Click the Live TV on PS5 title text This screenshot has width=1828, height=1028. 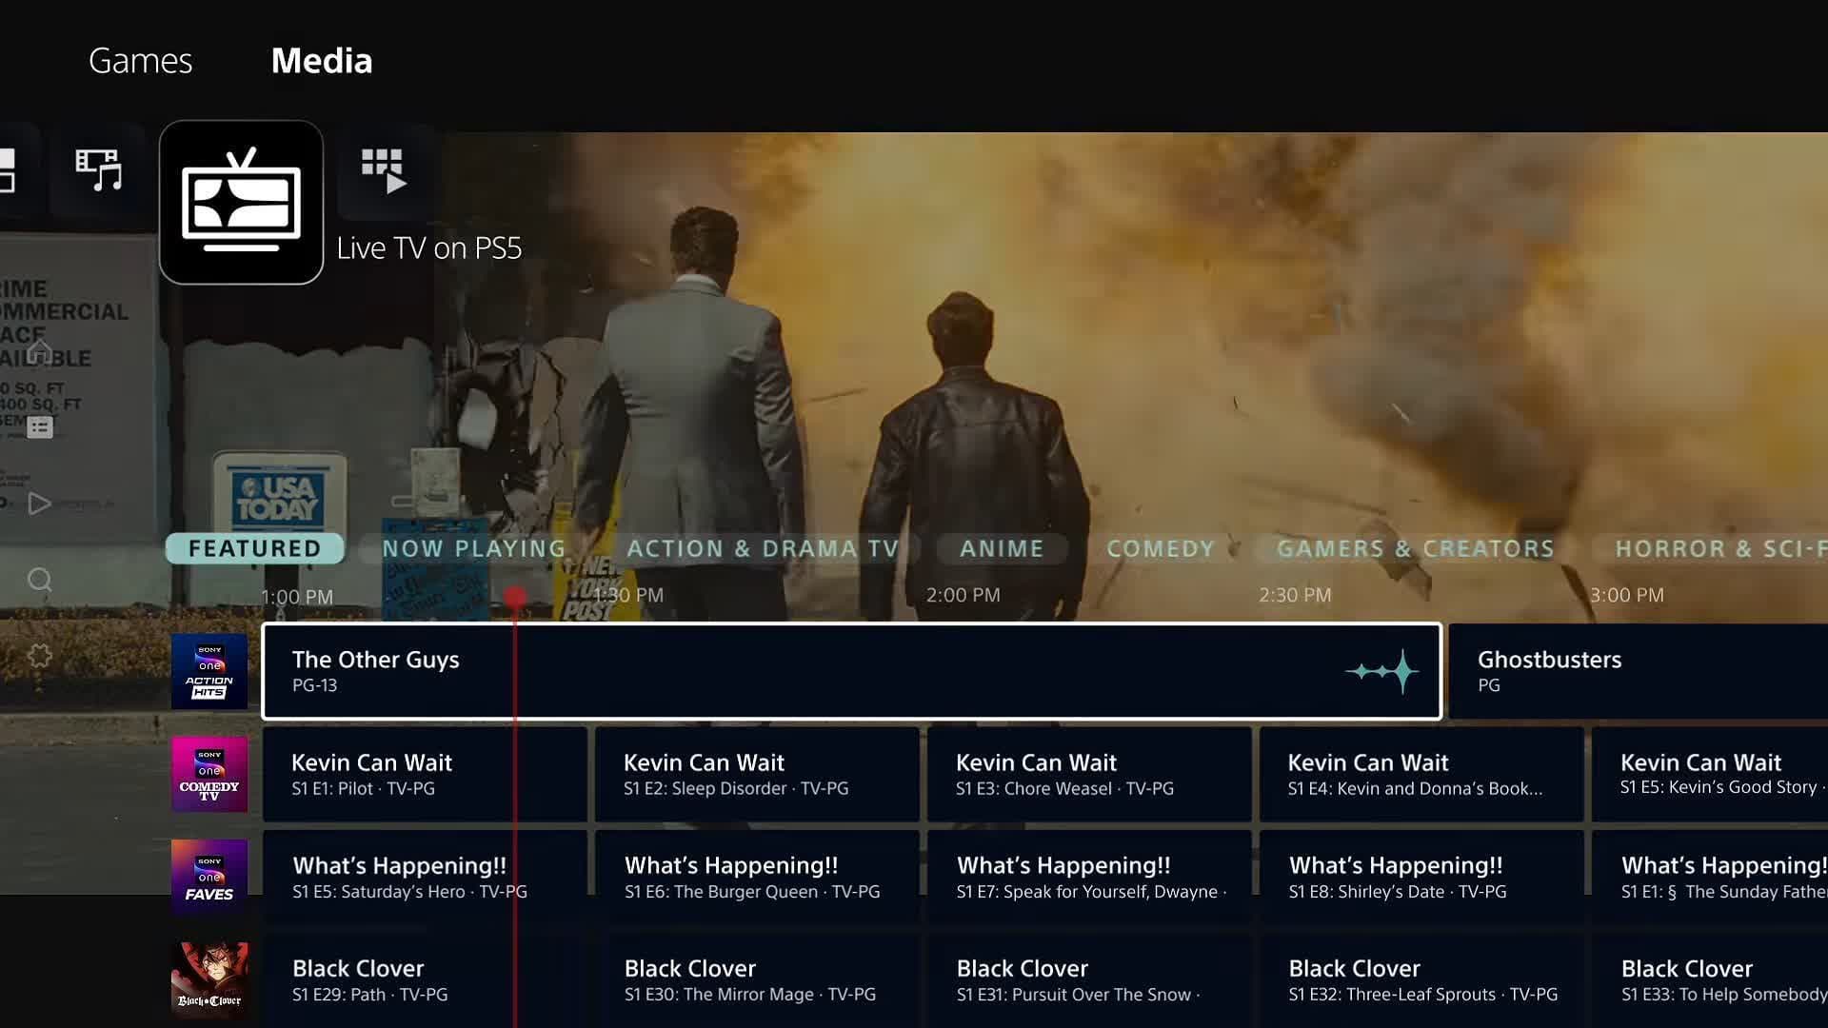(x=429, y=247)
